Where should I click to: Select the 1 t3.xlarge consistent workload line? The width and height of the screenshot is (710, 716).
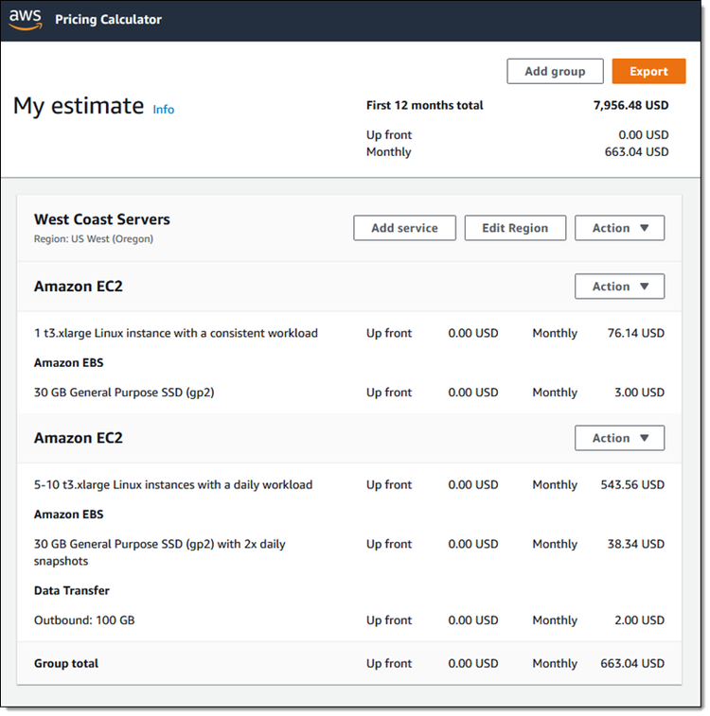176,333
